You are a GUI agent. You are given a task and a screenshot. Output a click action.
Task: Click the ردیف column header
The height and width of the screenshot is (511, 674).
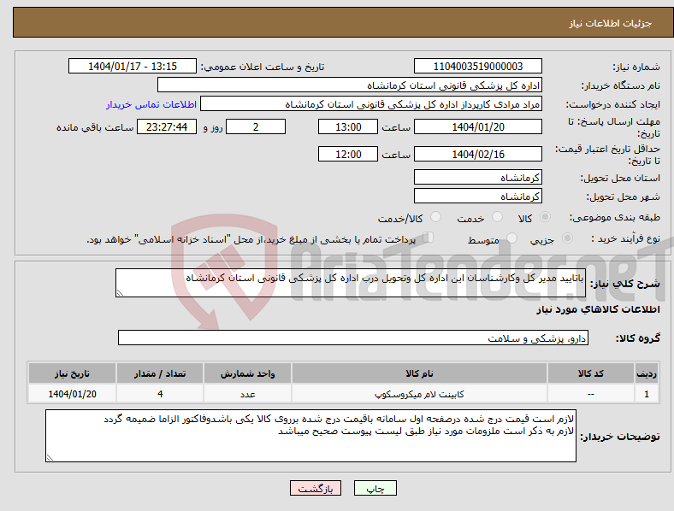[647, 373]
